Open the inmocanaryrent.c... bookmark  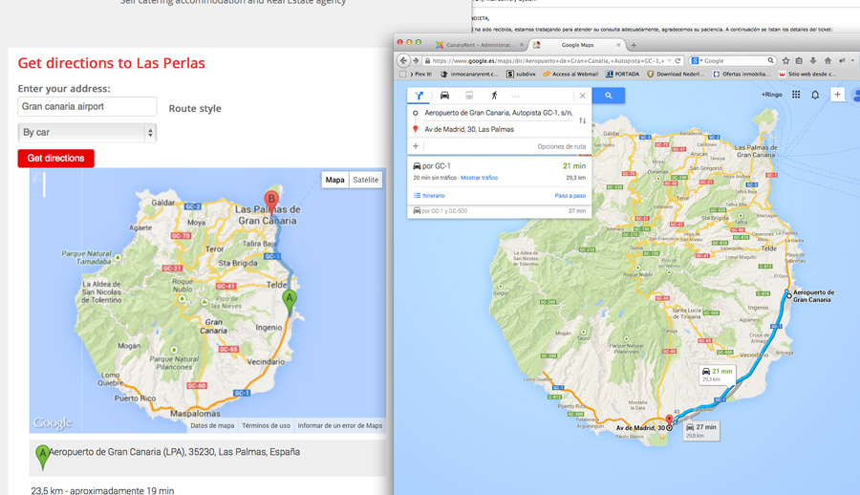point(469,74)
